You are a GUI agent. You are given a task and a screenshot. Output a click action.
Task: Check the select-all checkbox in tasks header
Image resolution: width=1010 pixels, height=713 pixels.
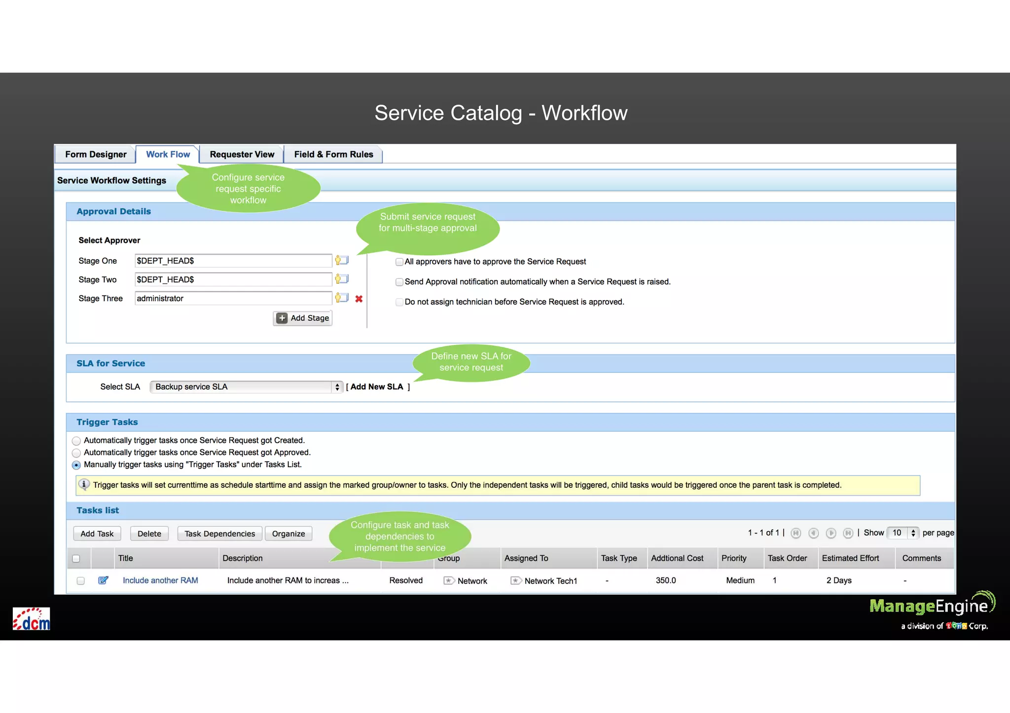76,558
